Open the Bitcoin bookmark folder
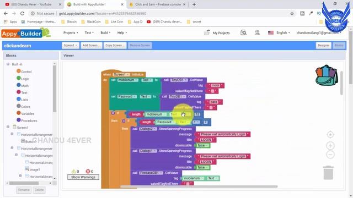 pos(69,22)
